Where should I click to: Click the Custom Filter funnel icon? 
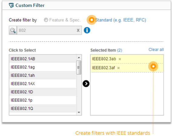tap(12, 5)
